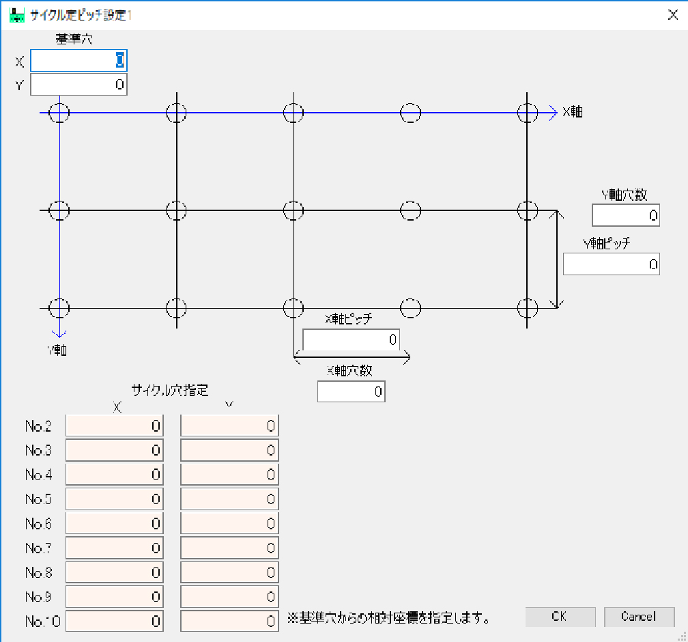Select the 基準穴 X coordinate input field

click(77, 61)
